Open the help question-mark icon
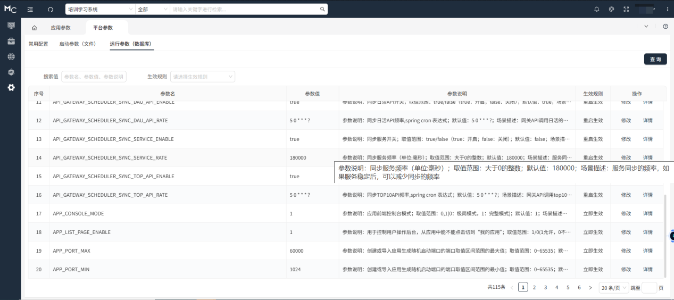Screen dimensions: 674x300 point(665,26)
